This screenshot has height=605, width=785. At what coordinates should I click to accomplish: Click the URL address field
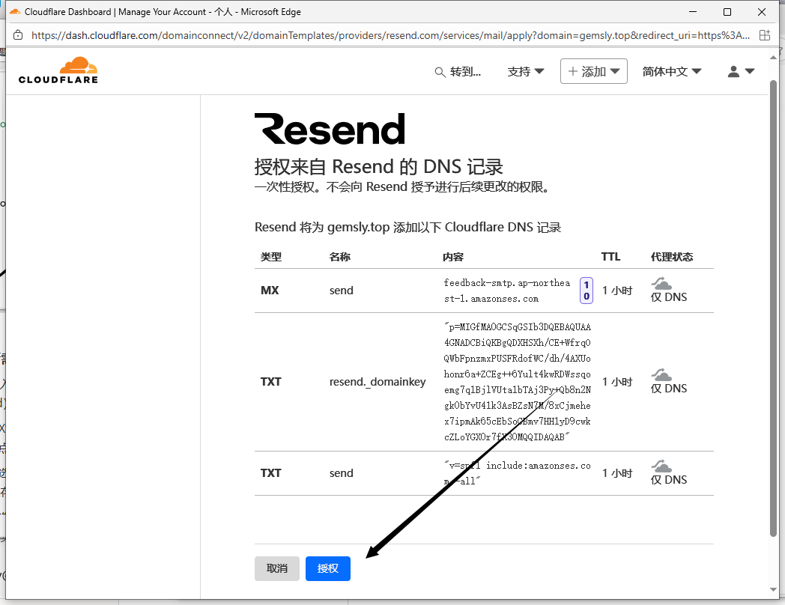390,35
